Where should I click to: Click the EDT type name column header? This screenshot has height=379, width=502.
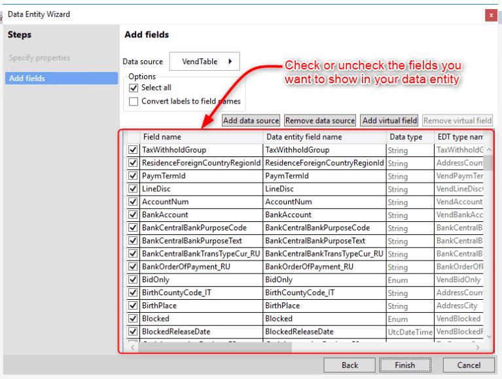(459, 137)
